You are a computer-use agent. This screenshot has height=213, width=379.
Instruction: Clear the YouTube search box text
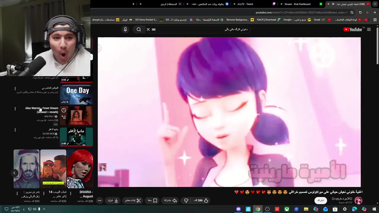click(x=148, y=29)
